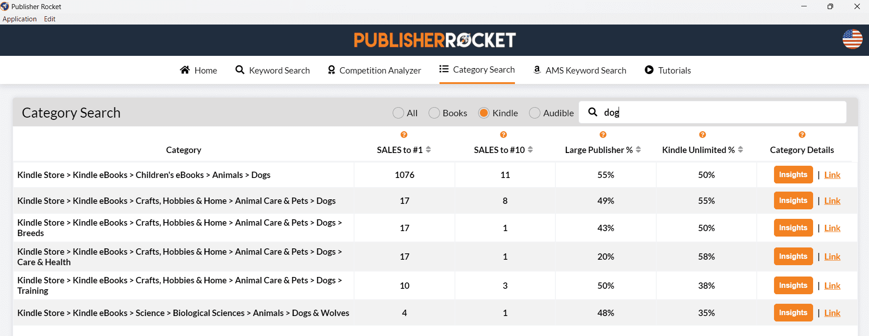The width and height of the screenshot is (869, 336).
Task: Open Link for Dogs > Training row
Action: pyautogui.click(x=832, y=286)
